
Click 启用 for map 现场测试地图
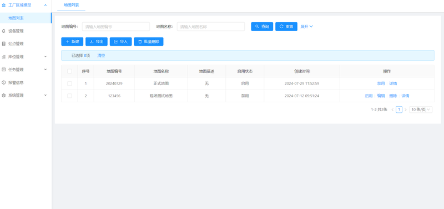(369, 96)
